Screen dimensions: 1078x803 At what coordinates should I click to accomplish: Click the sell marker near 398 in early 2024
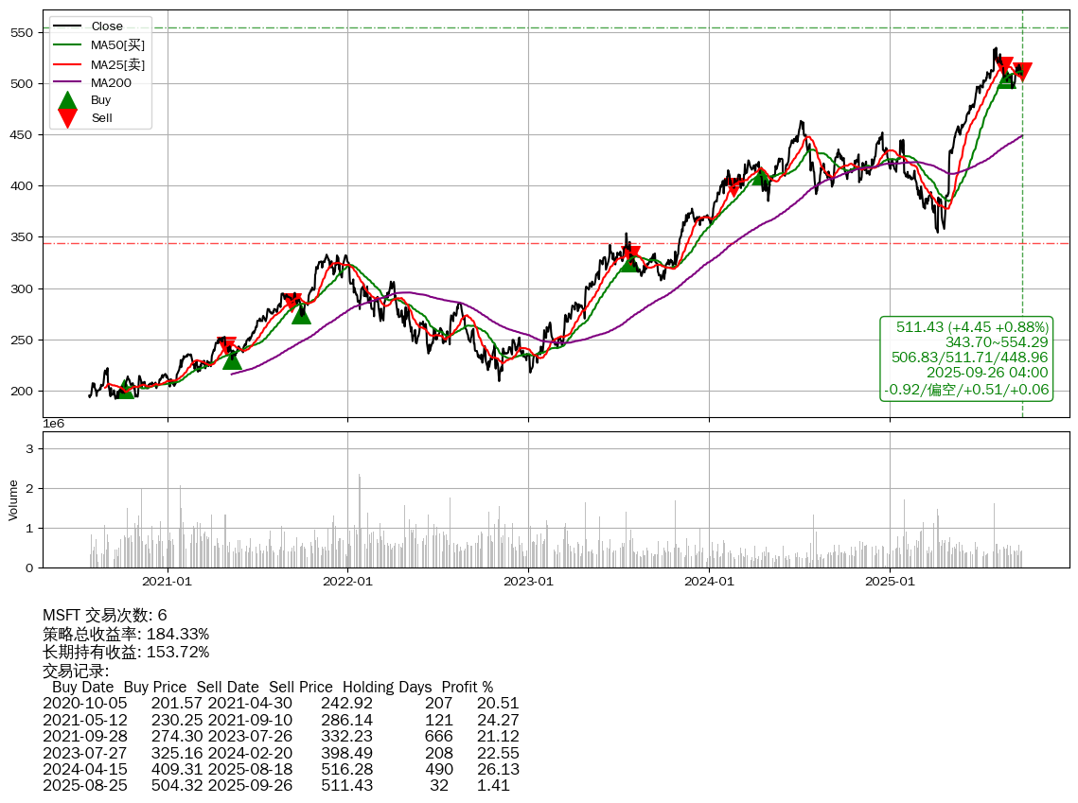coord(733,186)
